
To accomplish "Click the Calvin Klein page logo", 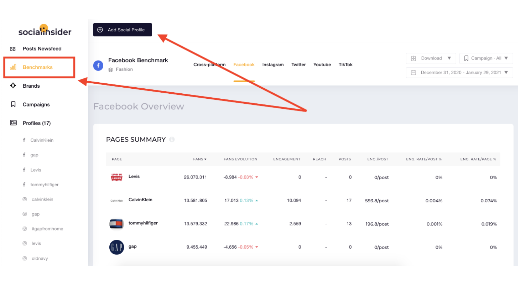I will (x=116, y=201).
